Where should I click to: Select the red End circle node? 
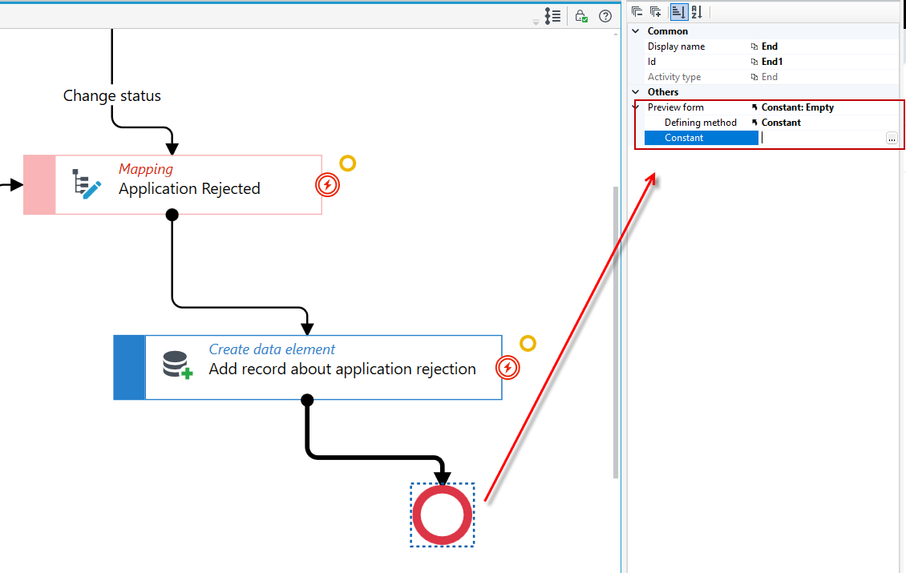(x=442, y=514)
